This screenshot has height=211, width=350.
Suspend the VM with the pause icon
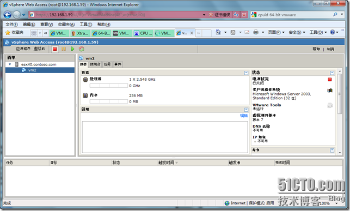(64, 49)
